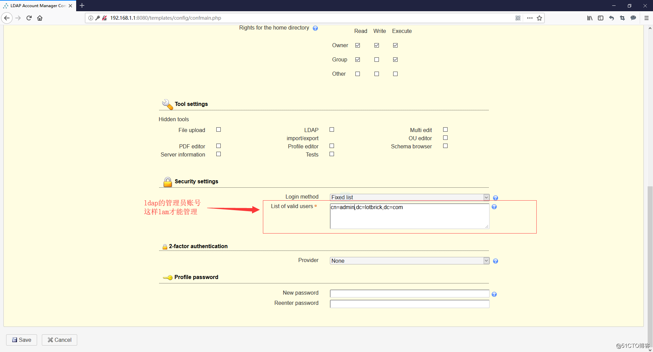Click the browser Forward arrow
This screenshot has width=653, height=352.
pos(18,18)
